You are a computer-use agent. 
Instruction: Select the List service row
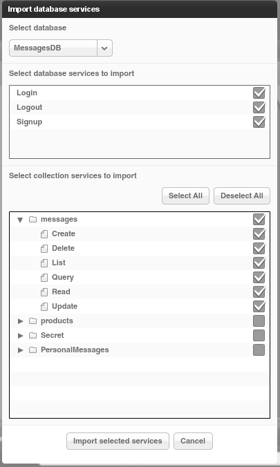pyautogui.click(x=140, y=263)
